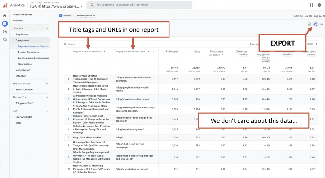The height and width of the screenshot is (178, 325).
Task: Click the table Search field
Action: point(95,44)
